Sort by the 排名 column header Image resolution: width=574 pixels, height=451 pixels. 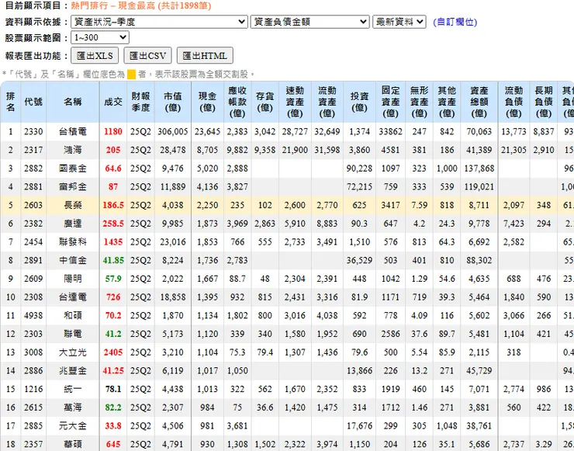(x=11, y=102)
